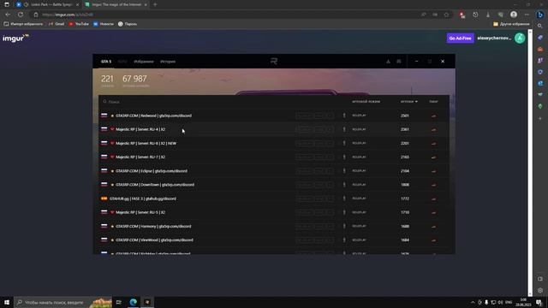The image size is (548, 308).
Task: Toggle the favorite star on VineWood server
Action: [x=112, y=240]
